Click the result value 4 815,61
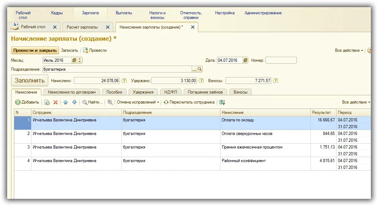This screenshot has height=206, width=378. pos(327,161)
